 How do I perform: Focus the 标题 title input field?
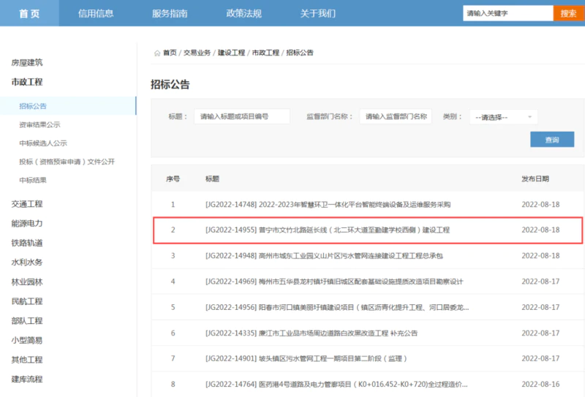click(241, 117)
